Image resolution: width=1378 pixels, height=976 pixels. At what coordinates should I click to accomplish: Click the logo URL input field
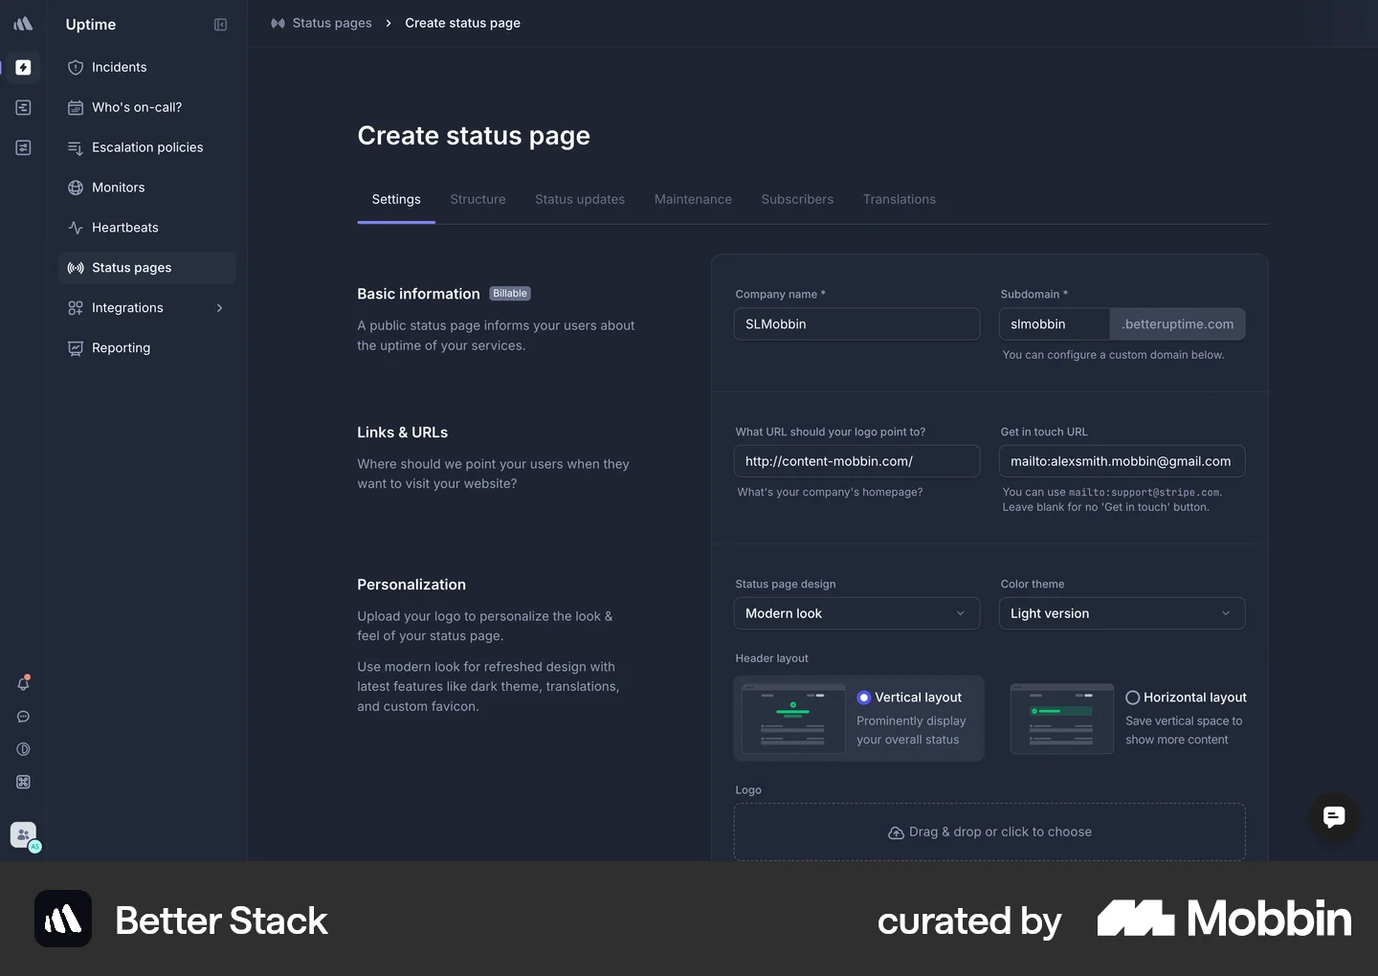click(856, 461)
